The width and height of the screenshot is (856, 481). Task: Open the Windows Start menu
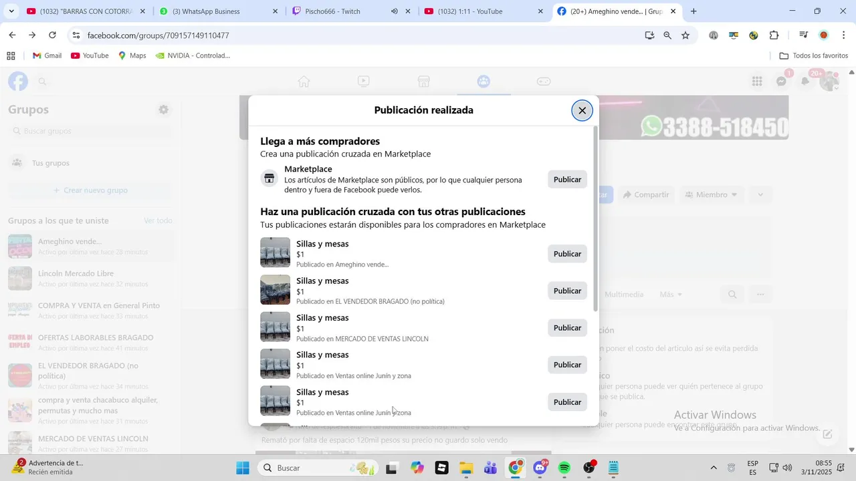pos(243,468)
